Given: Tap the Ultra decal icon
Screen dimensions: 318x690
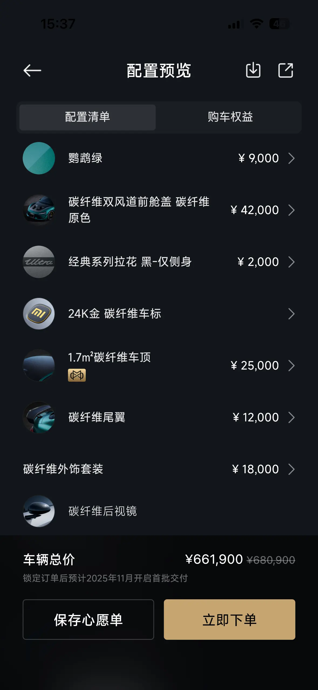Looking at the screenshot, I should [39, 262].
